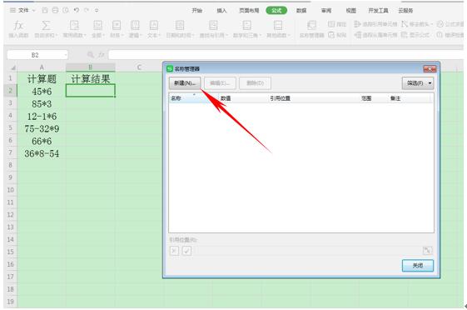Click the Print icon in quick access bar
Image resolution: width=467 pixels, height=310 pixels.
pyautogui.click(x=56, y=11)
